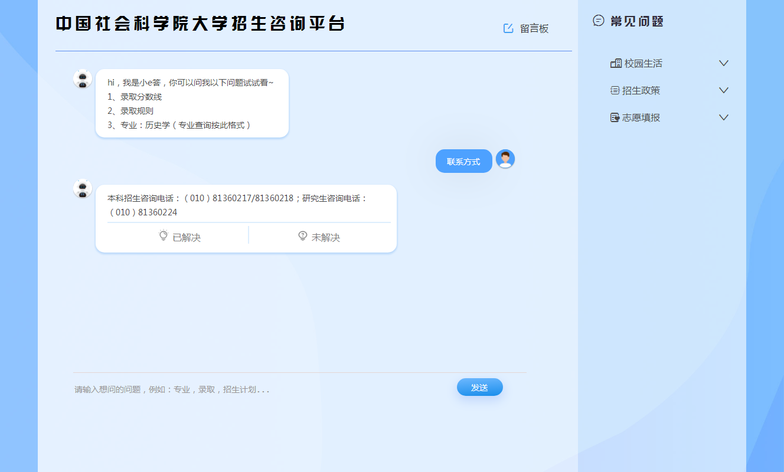This screenshot has width=784, height=472.
Task: Click the phone number 81360217/81360218 text
Action: [253, 198]
